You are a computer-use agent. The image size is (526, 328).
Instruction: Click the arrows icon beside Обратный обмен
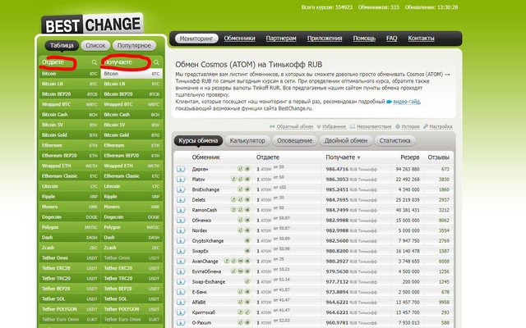pos(272,126)
